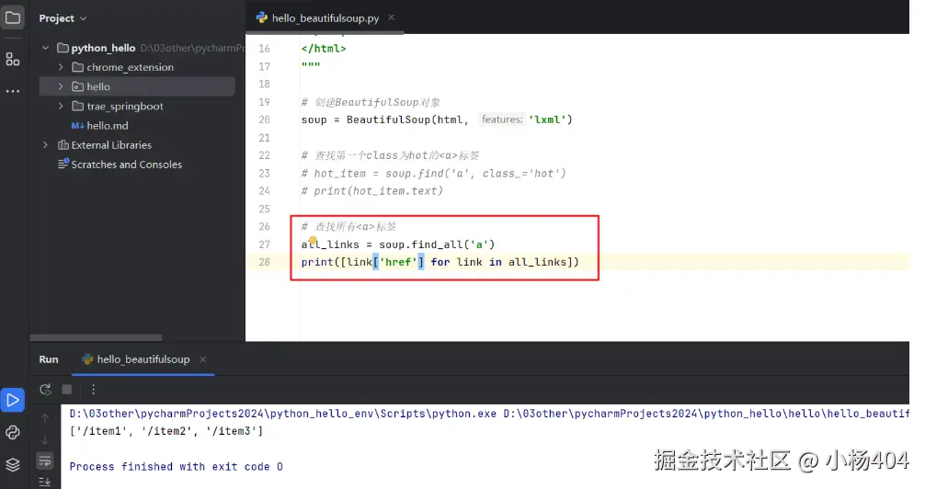Click the python.exe path link in console
This screenshot has width=925, height=489.
tap(283, 414)
